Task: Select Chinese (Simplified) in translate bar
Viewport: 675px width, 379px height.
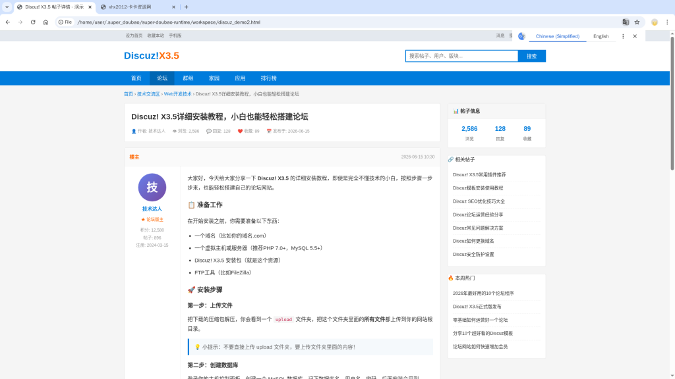Action: tap(558, 37)
